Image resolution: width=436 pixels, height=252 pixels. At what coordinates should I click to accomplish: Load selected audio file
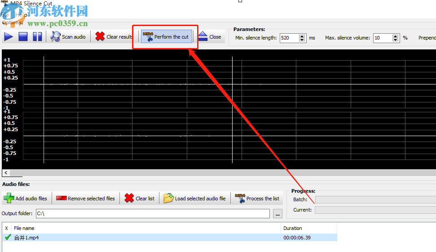click(x=194, y=198)
